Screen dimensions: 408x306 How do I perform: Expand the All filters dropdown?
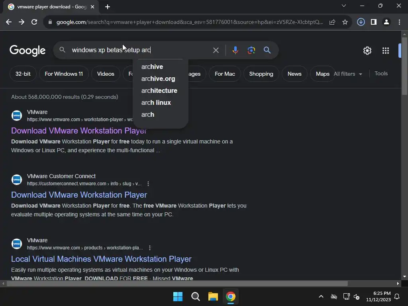coord(348,74)
